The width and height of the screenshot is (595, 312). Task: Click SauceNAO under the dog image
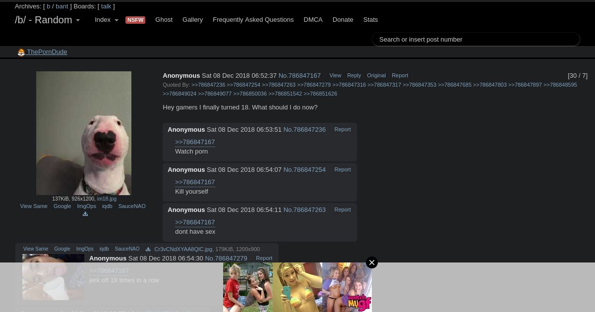(x=132, y=206)
